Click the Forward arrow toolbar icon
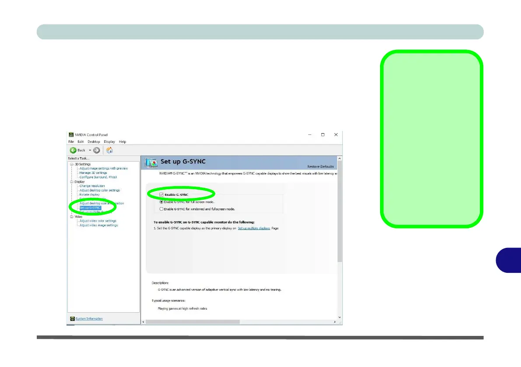 pos(97,150)
